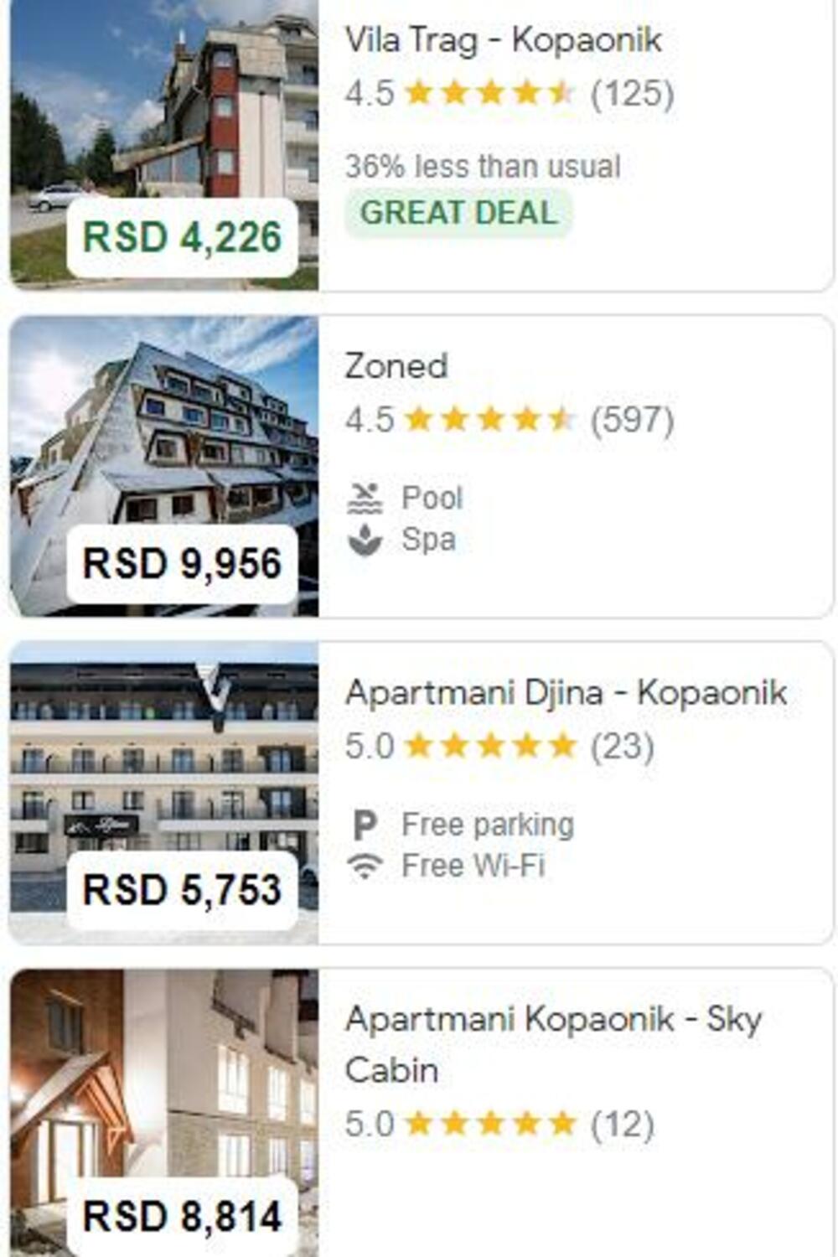Viewport: 838px width, 1257px height.
Task: Click the Free Wi-Fi signal icon
Action: tap(365, 866)
